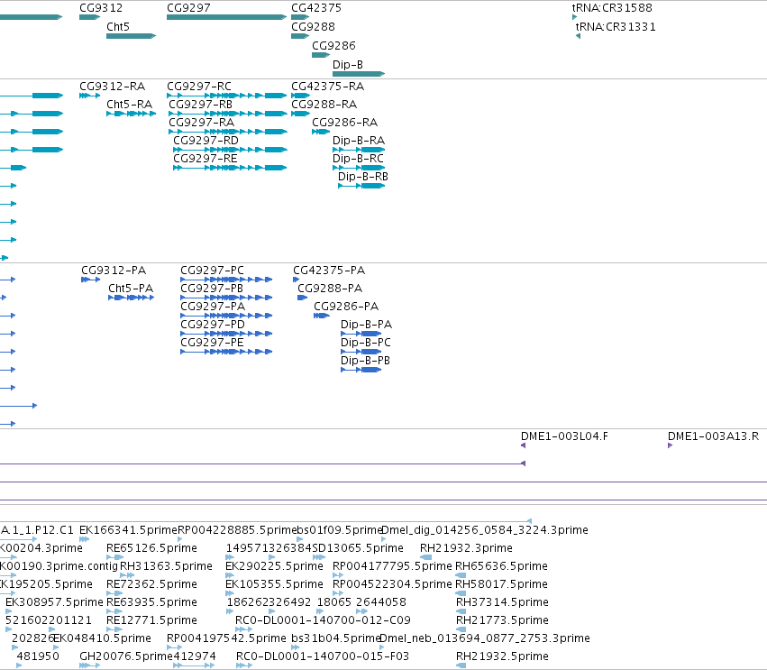
Task: Open the Dip-B-RB transcript label
Action: [x=363, y=177]
